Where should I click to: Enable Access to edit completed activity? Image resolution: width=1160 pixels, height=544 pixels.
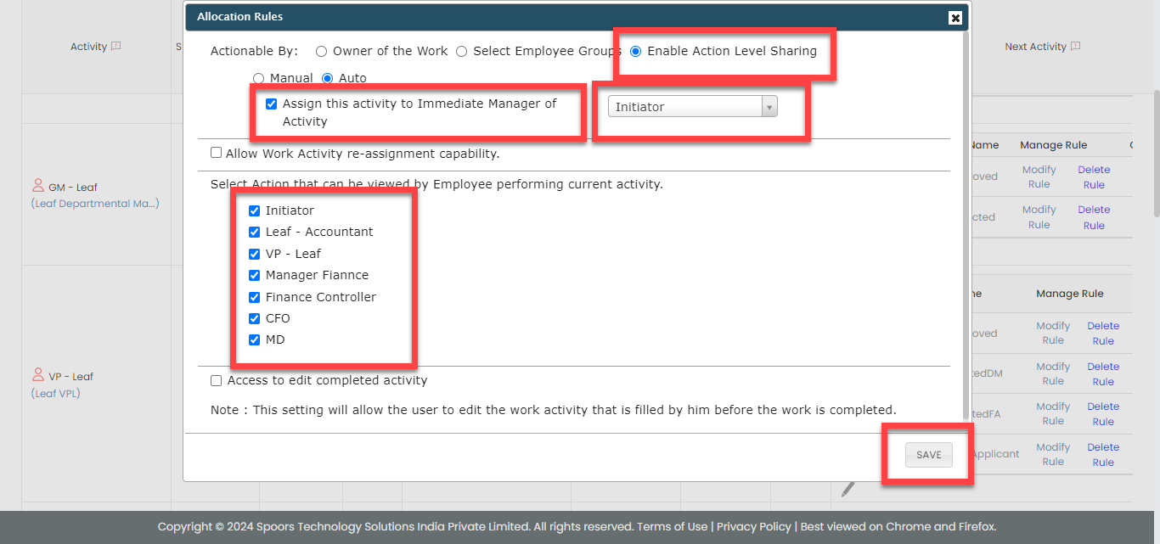click(x=217, y=381)
